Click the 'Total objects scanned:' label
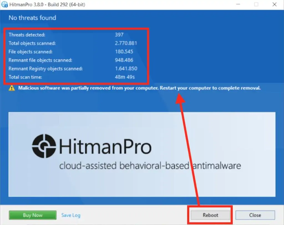 pos(32,43)
